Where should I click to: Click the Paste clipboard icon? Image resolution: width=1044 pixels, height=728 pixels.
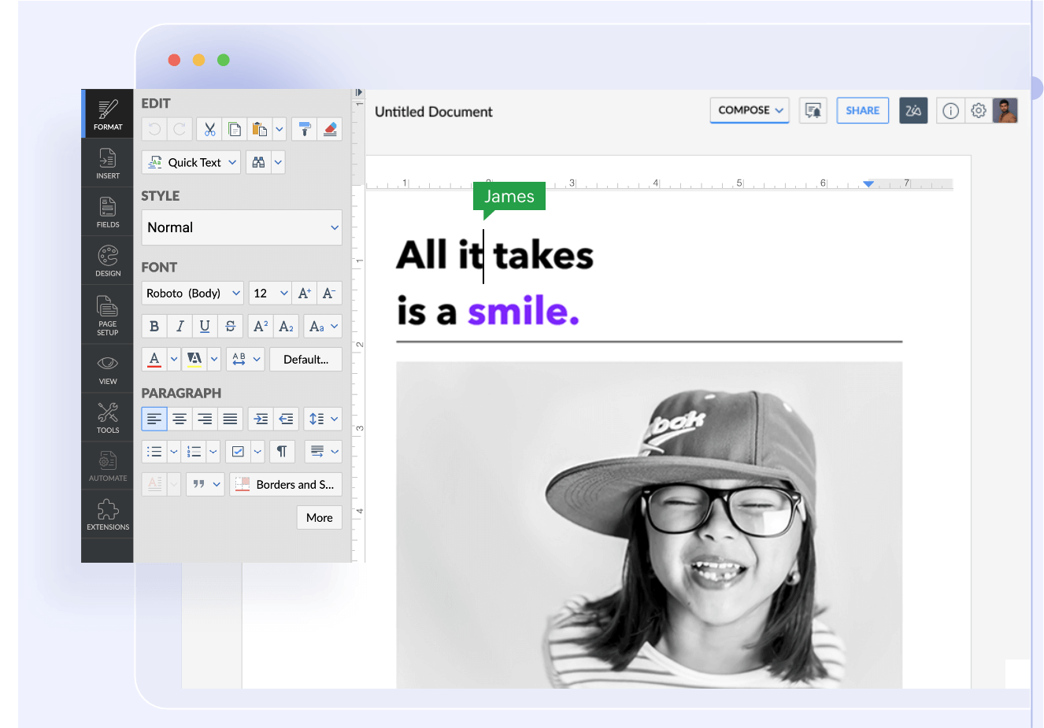[x=259, y=129]
